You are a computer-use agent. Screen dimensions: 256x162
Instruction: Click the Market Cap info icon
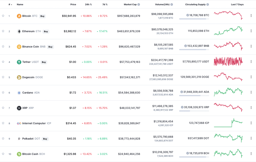tap(139, 4)
